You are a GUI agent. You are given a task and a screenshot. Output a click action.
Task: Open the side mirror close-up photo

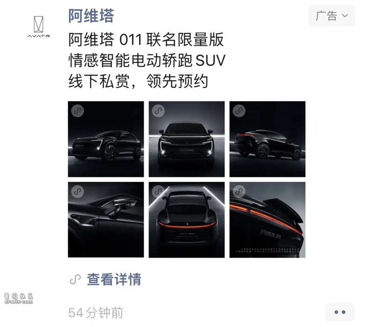tap(106, 220)
